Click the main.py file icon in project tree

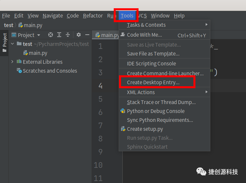click(x=25, y=53)
